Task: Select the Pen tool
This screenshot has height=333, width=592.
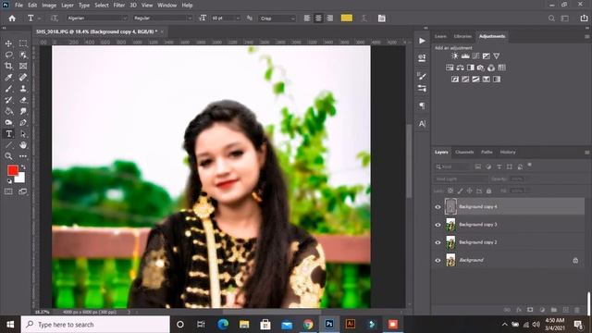Action: tap(23, 123)
